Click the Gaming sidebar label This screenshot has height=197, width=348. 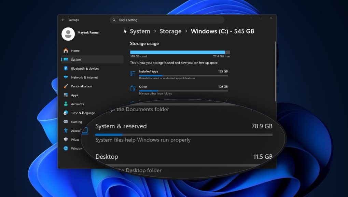(76, 122)
